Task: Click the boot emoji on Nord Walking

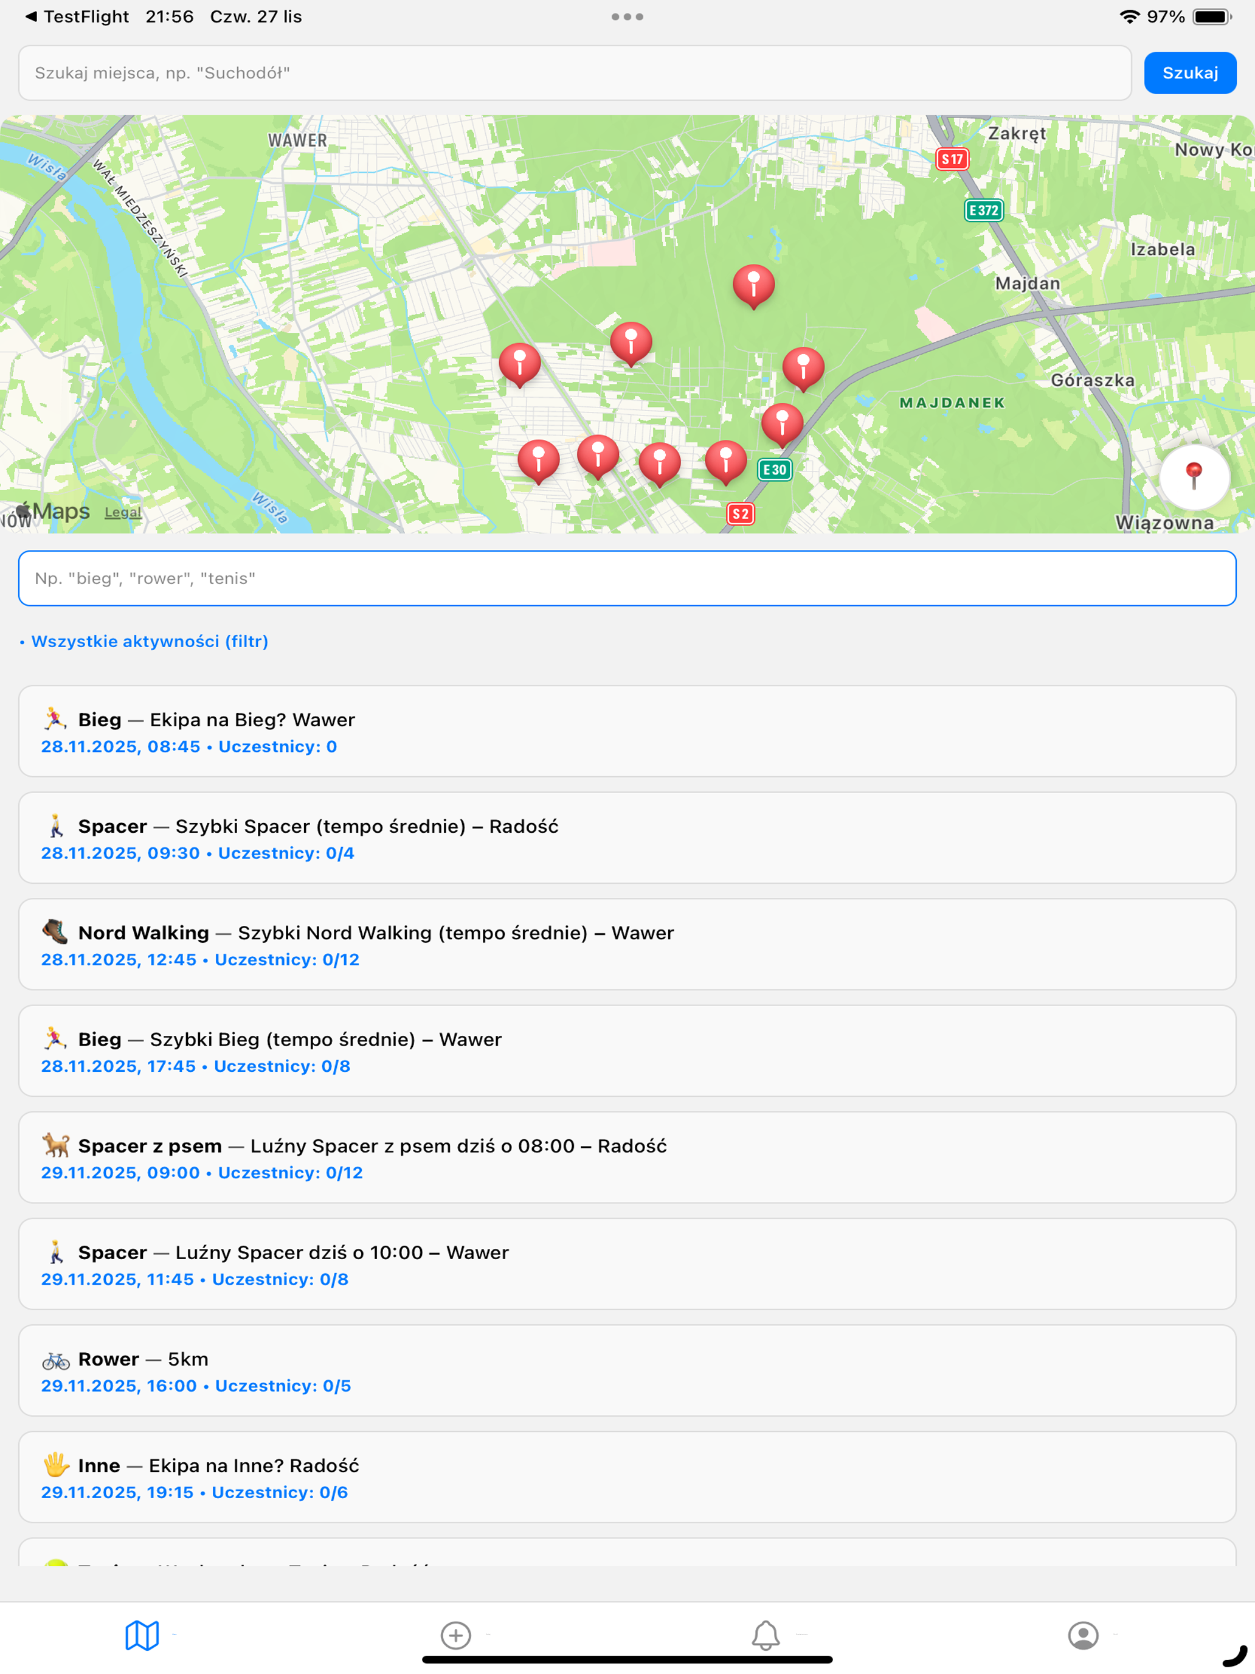Action: (55, 932)
